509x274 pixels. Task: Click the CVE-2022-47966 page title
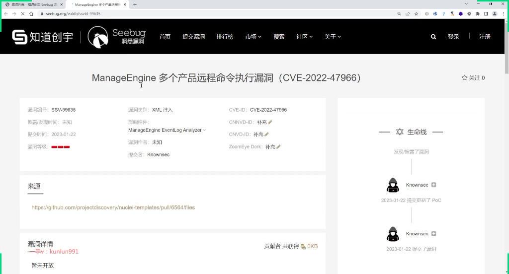(x=226, y=78)
